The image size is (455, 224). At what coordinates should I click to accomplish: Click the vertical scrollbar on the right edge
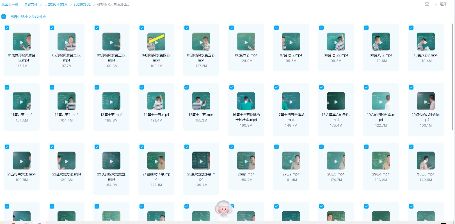452,76
